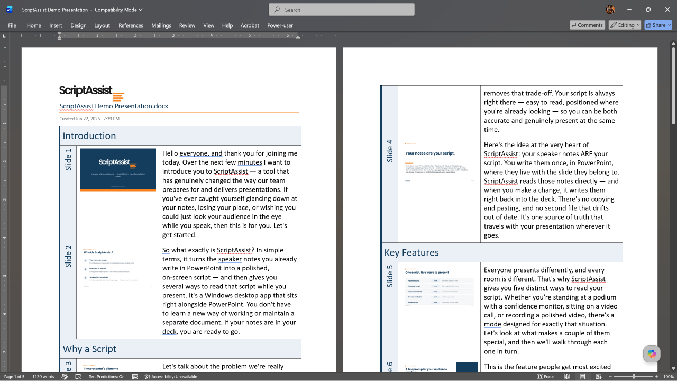Open the Mailings ribbon tab
The height and width of the screenshot is (381, 677).
(161, 25)
